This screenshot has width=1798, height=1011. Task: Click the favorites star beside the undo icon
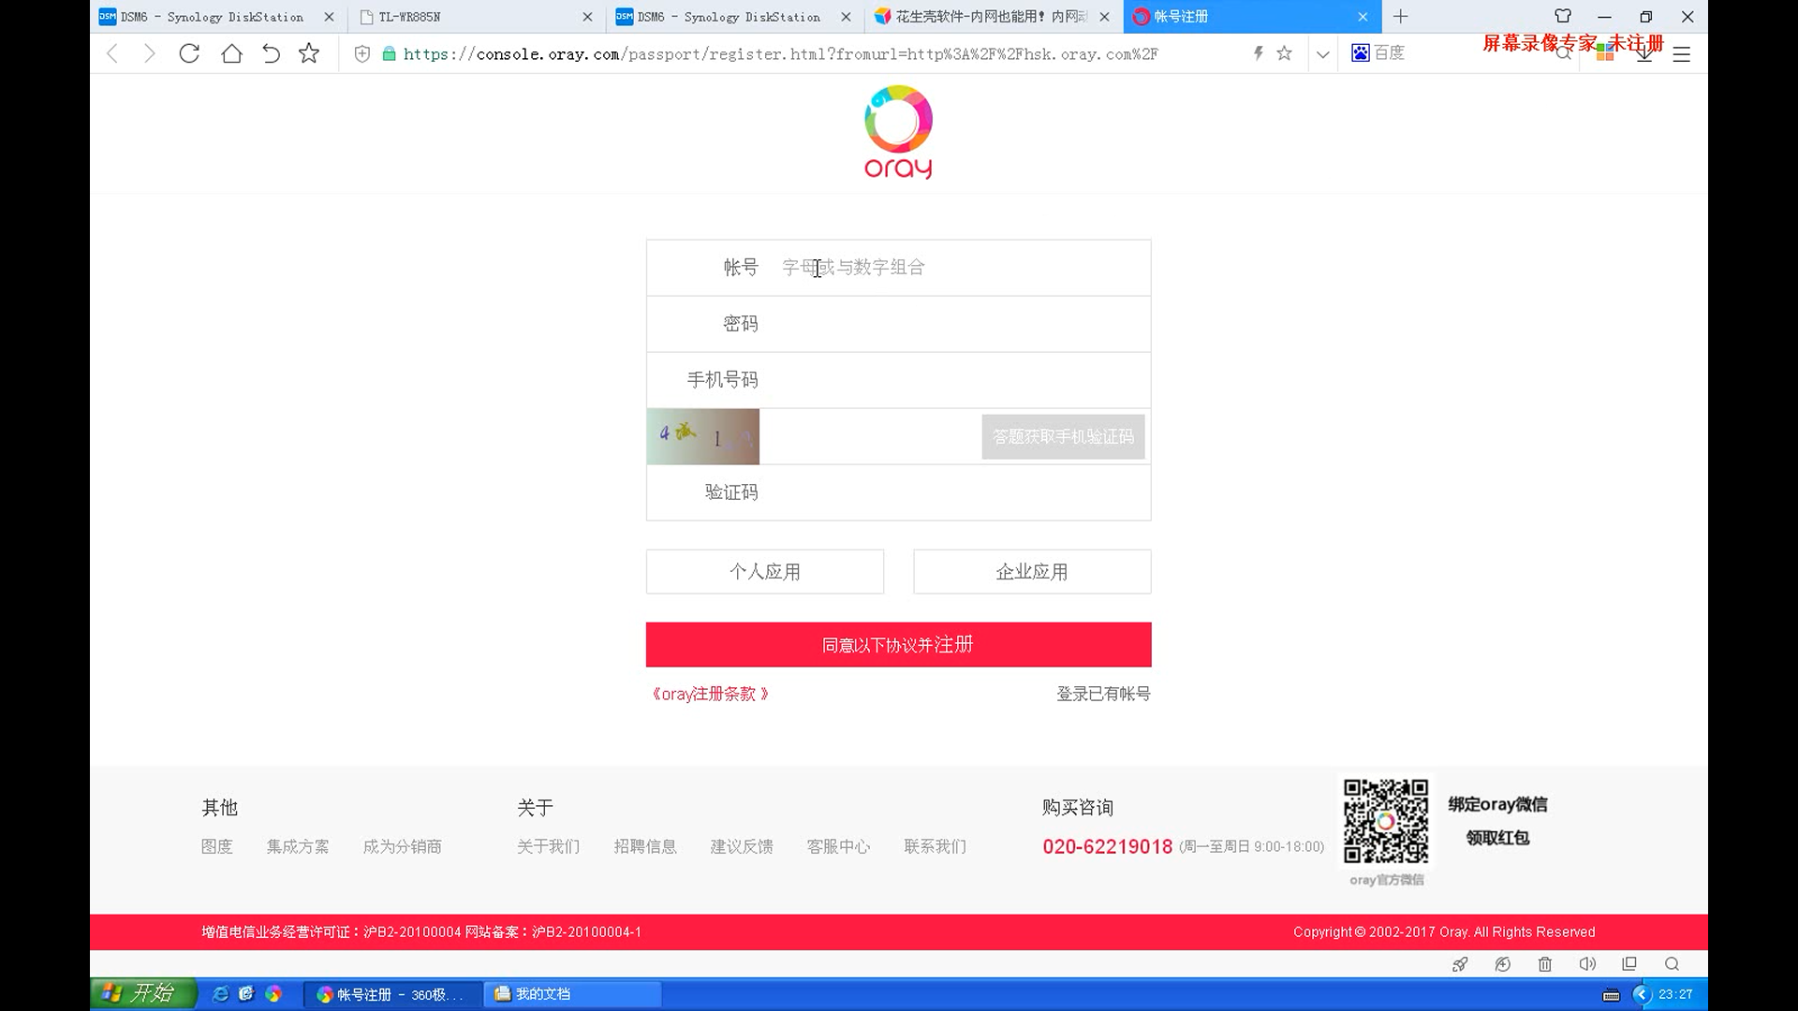tap(309, 53)
